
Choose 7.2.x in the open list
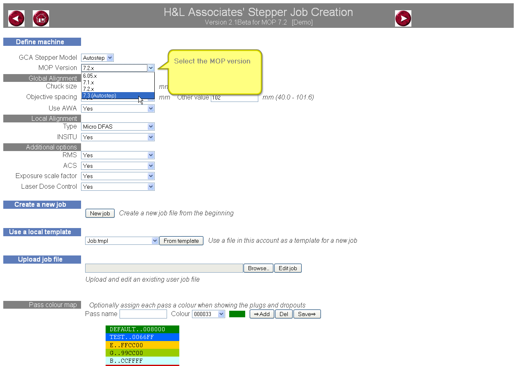click(118, 89)
